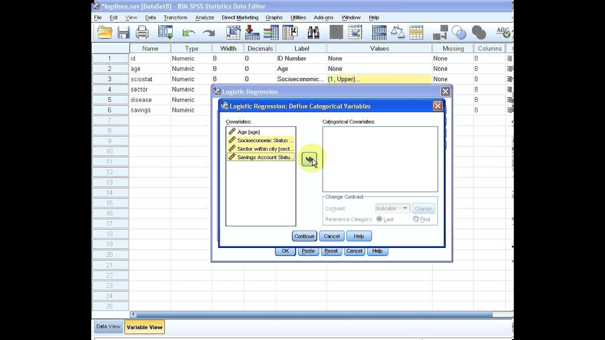This screenshot has width=605, height=340.
Task: Click the Show all variables icon
Action: (479, 32)
